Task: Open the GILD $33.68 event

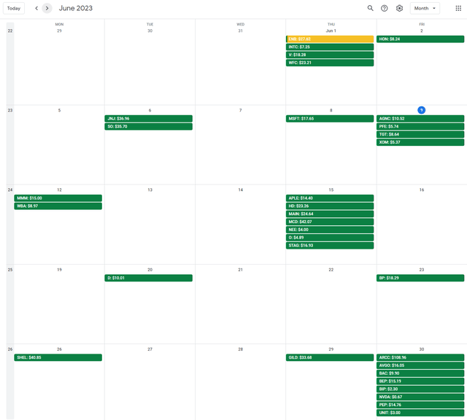Action: click(x=330, y=357)
